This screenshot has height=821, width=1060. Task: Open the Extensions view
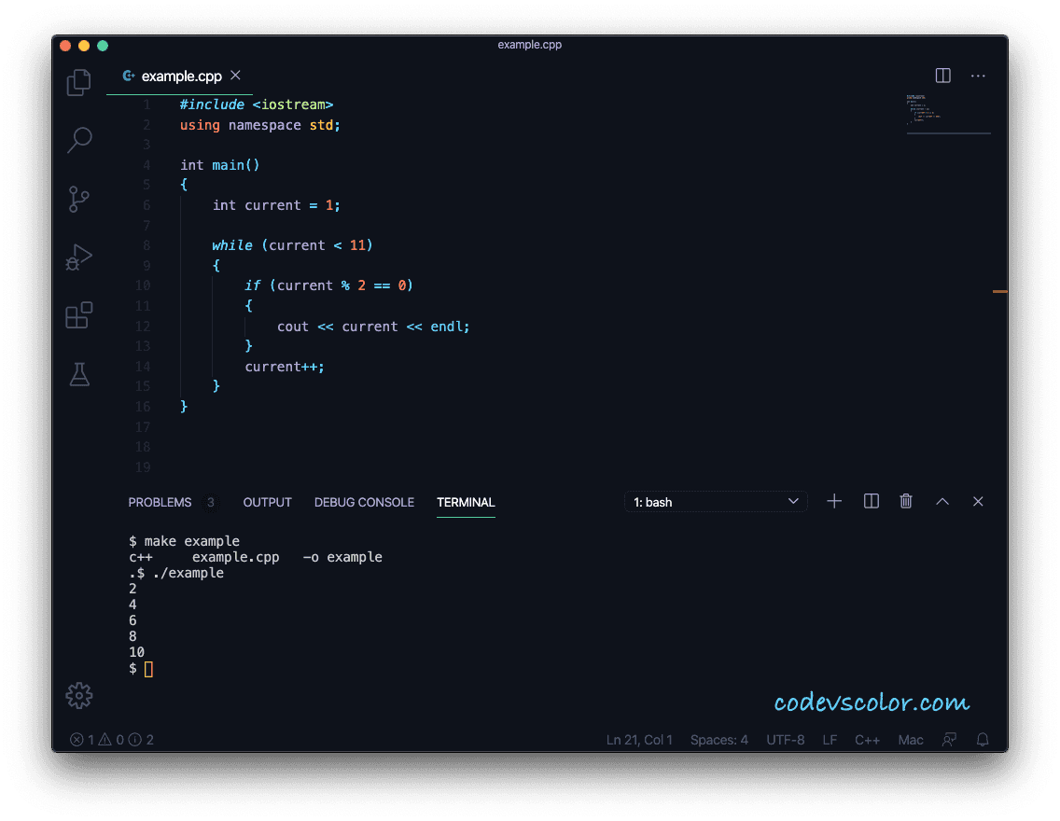[x=79, y=315]
